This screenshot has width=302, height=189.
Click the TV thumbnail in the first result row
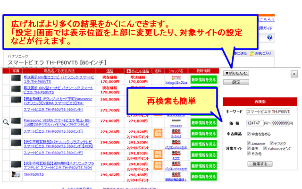[16, 78]
